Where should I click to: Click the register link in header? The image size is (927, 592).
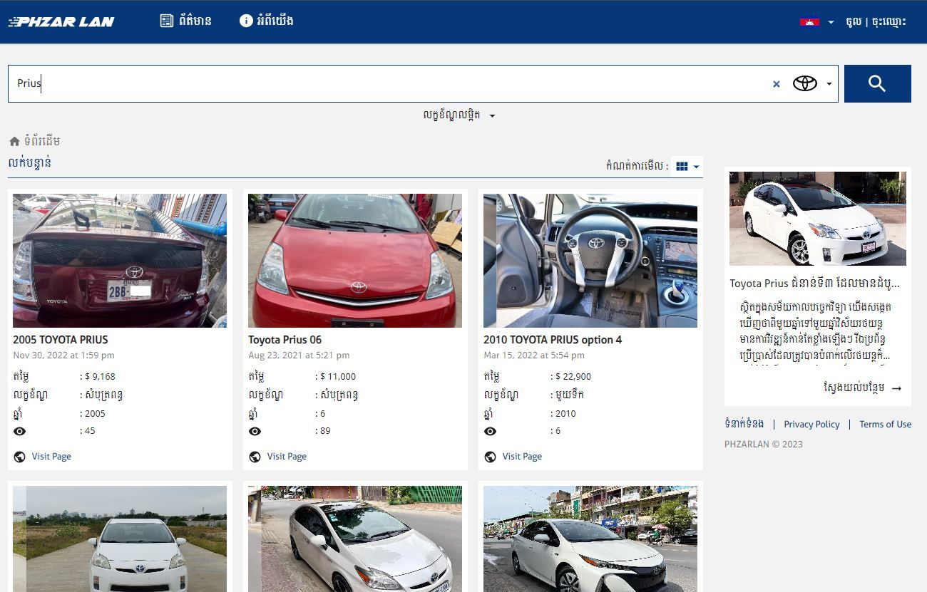click(888, 21)
